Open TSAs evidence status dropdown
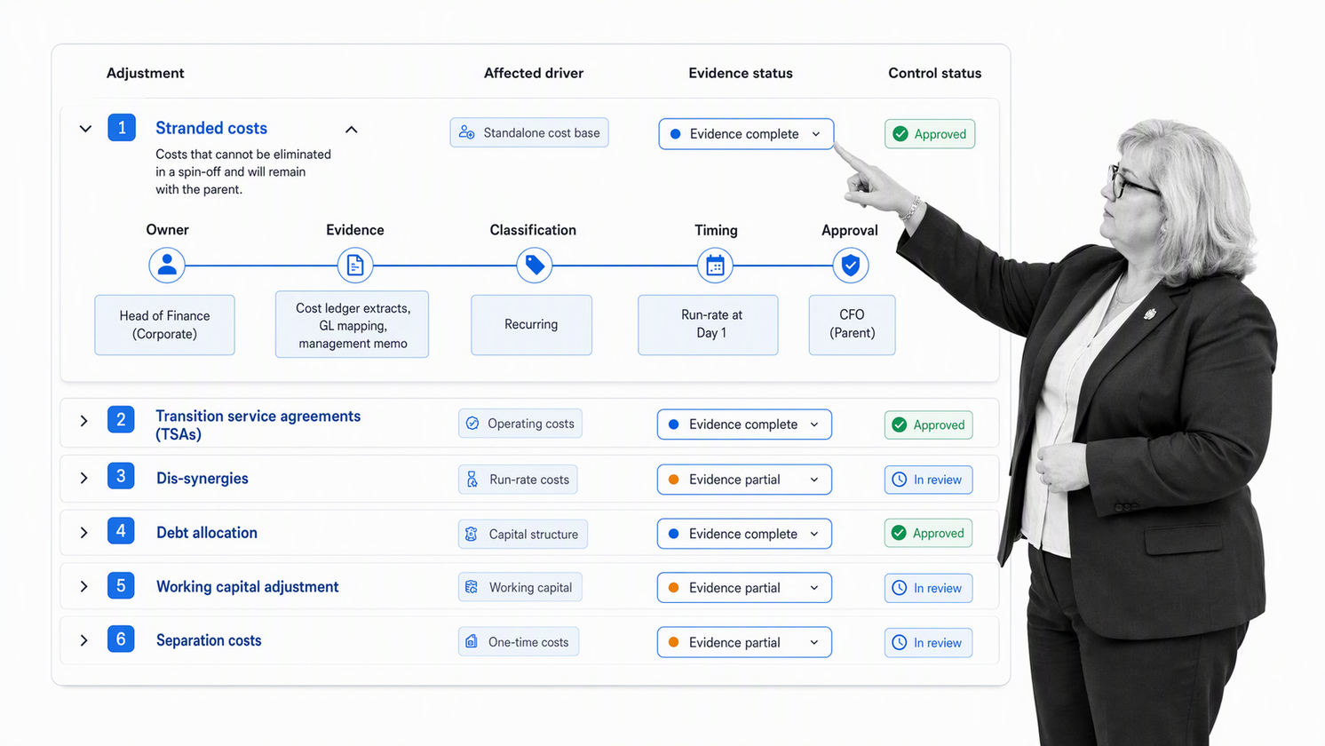This screenshot has height=746, width=1325. coord(744,425)
